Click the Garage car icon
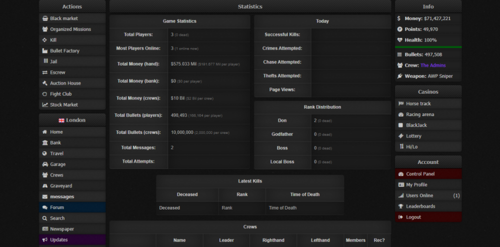This screenshot has height=247, width=500. [x=45, y=164]
